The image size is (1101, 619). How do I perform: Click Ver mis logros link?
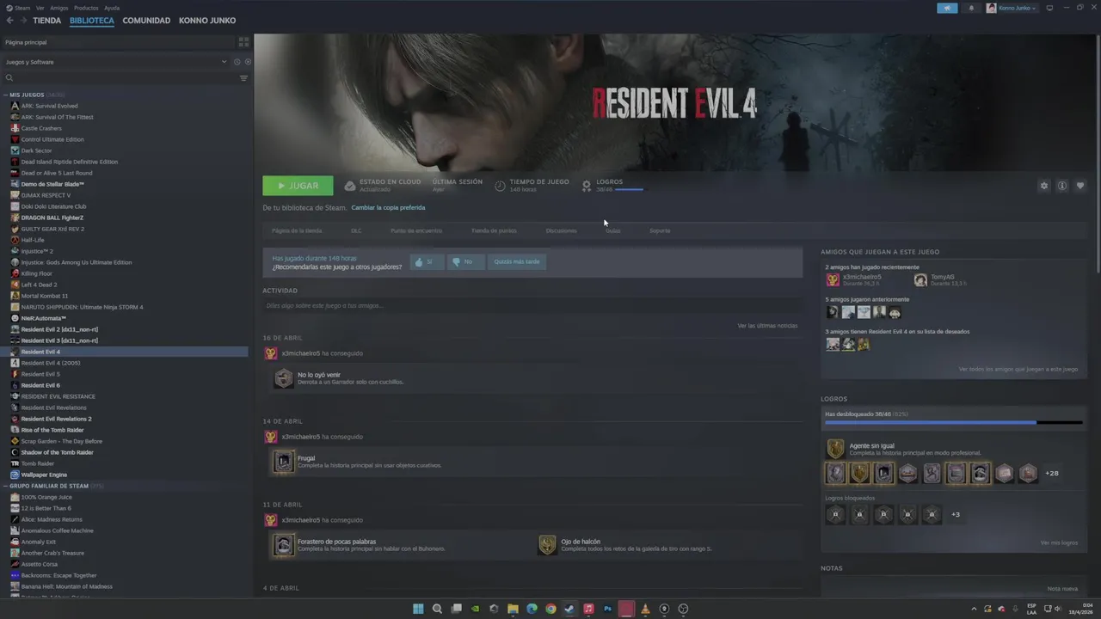(1059, 542)
